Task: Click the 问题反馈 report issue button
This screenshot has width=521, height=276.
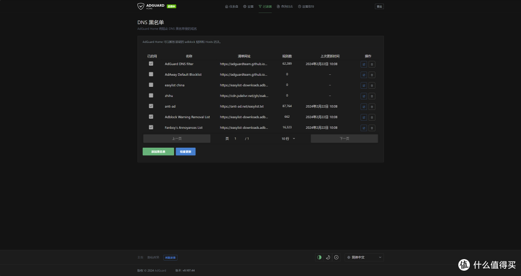Action: click(170, 258)
